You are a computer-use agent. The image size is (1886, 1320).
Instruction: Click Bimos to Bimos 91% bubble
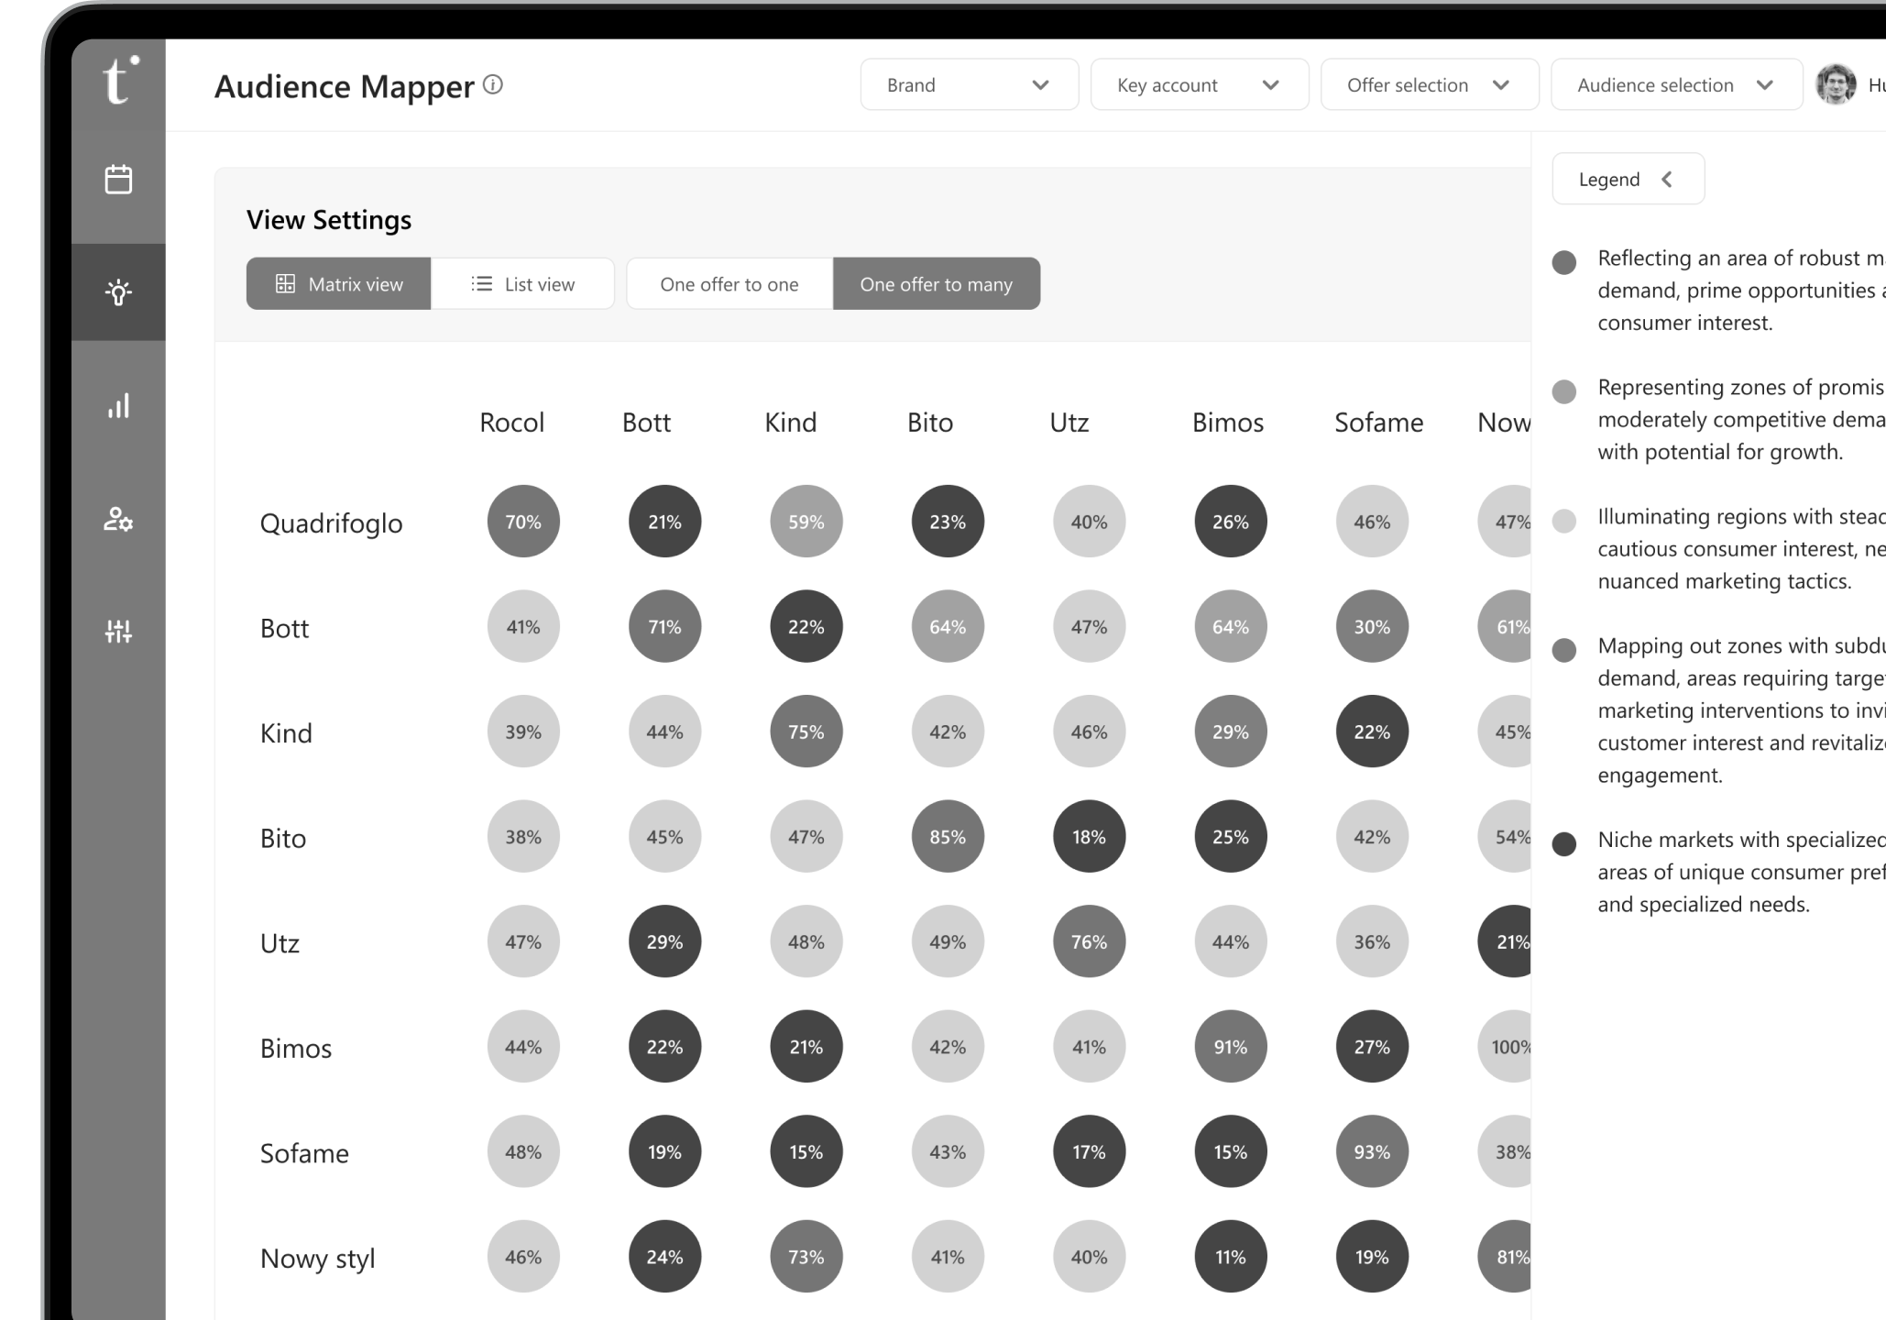pos(1231,1047)
